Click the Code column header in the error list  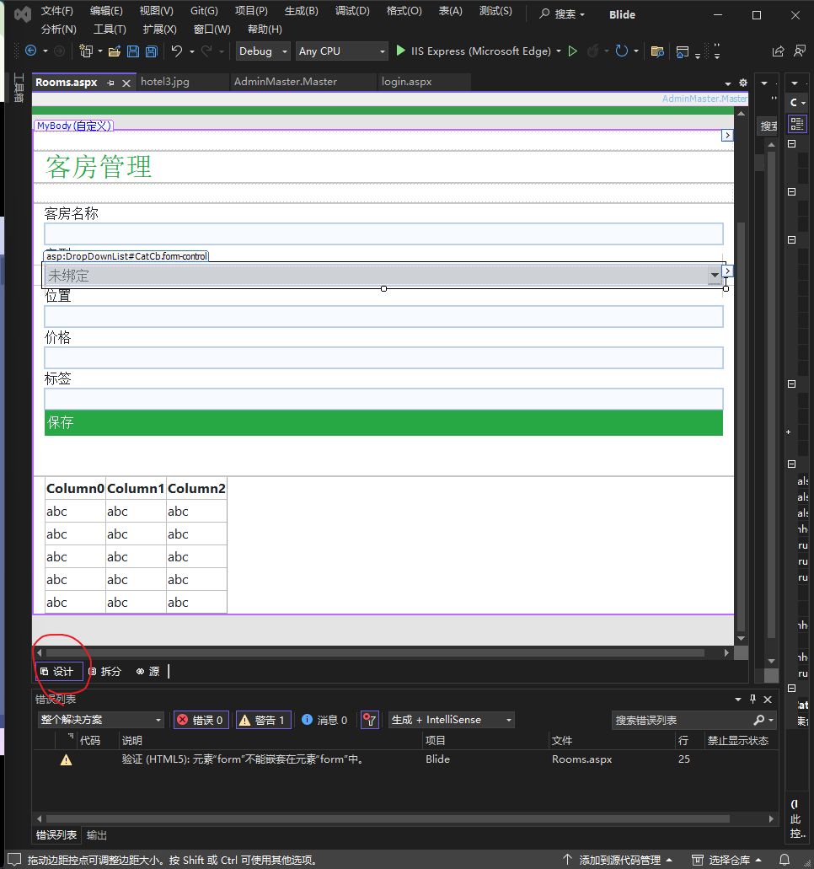click(90, 740)
